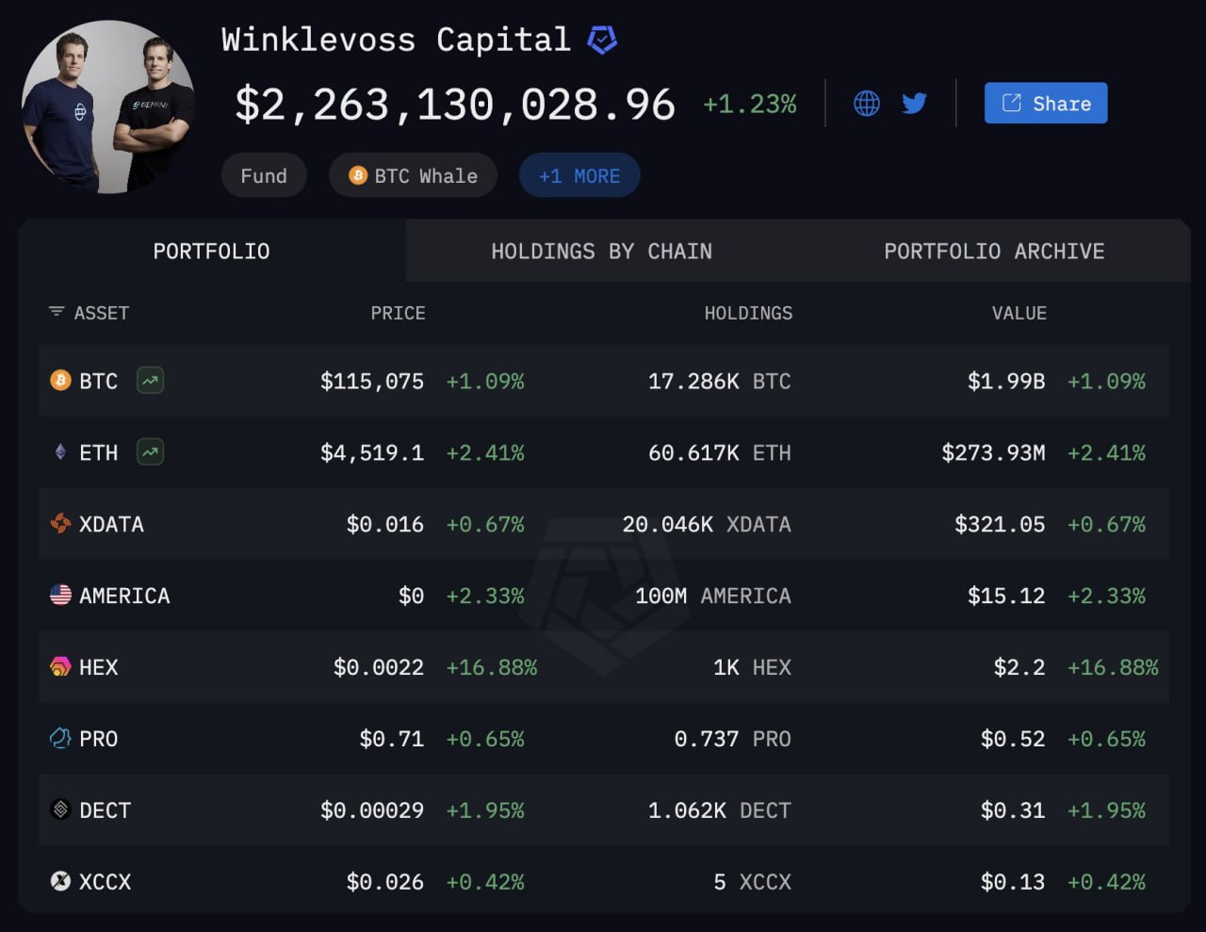Click the Fund tag
The image size is (1206, 932).
click(264, 175)
